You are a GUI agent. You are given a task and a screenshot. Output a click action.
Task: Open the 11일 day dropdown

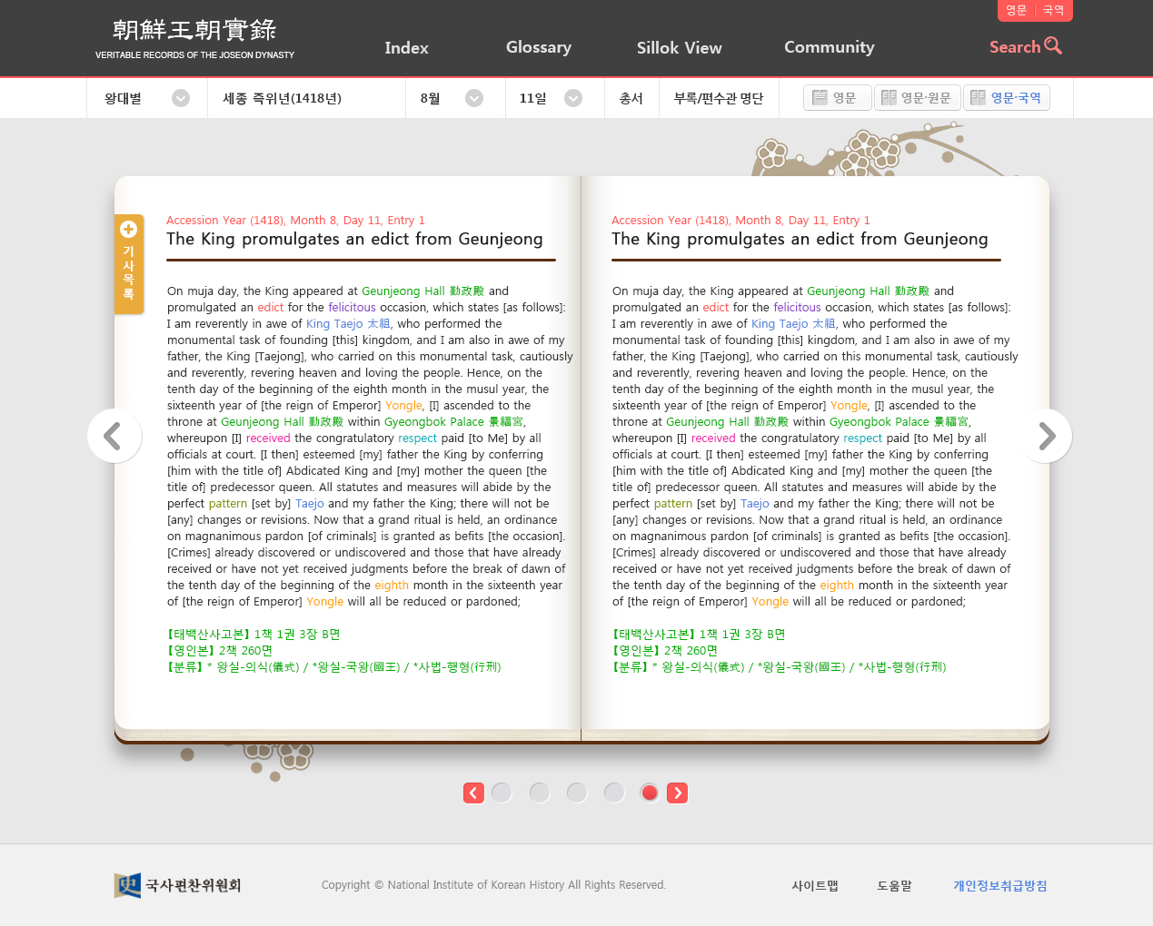click(x=573, y=98)
